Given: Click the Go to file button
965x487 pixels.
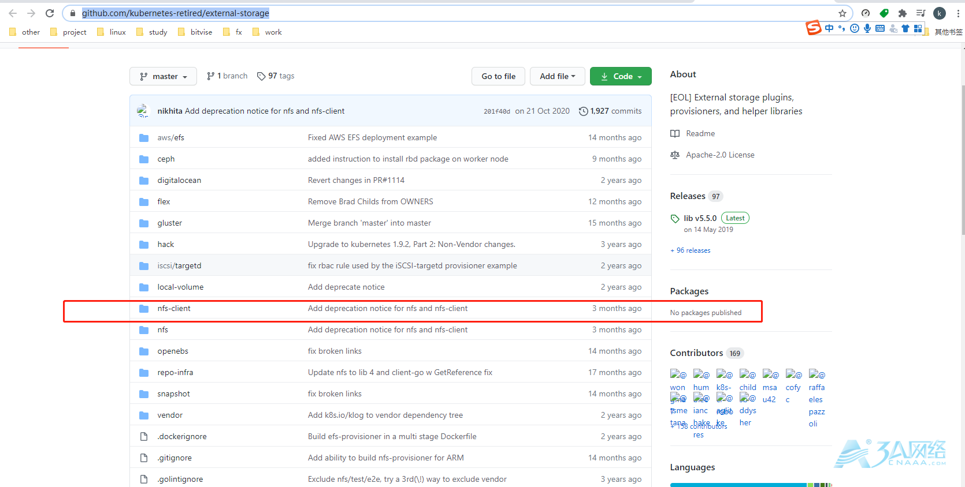Looking at the screenshot, I should tap(499, 76).
